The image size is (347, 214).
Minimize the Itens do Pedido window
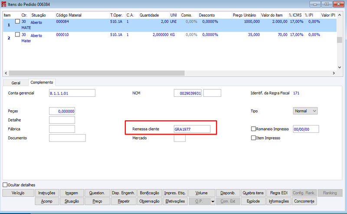point(315,4)
